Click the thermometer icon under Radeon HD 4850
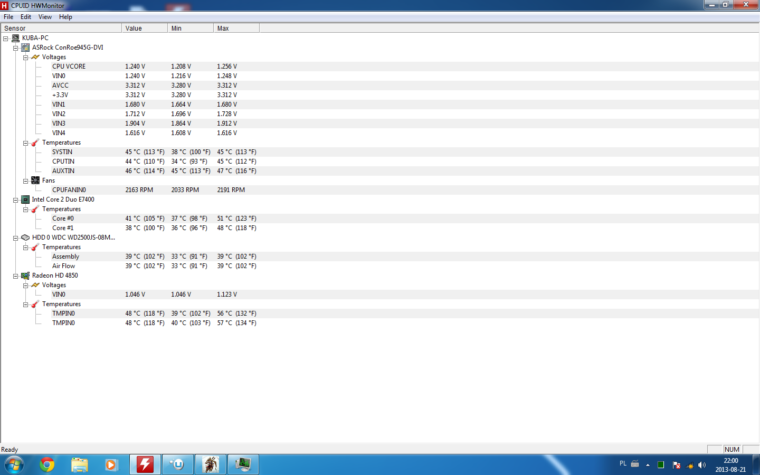Image resolution: width=760 pixels, height=475 pixels. pos(35,304)
